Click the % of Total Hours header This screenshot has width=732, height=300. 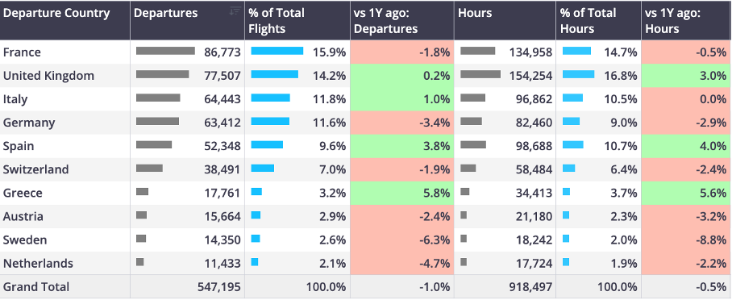tap(598, 20)
